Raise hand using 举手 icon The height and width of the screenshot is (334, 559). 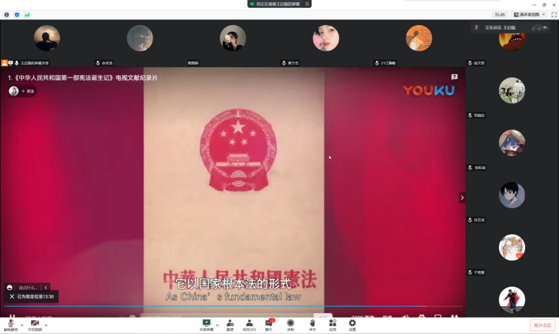[x=312, y=325]
